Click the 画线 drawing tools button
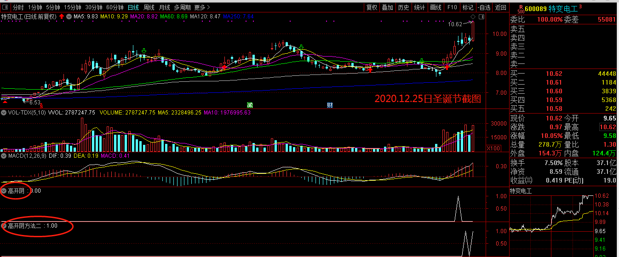Viewport: 619px width, 257px height. (x=435, y=7)
